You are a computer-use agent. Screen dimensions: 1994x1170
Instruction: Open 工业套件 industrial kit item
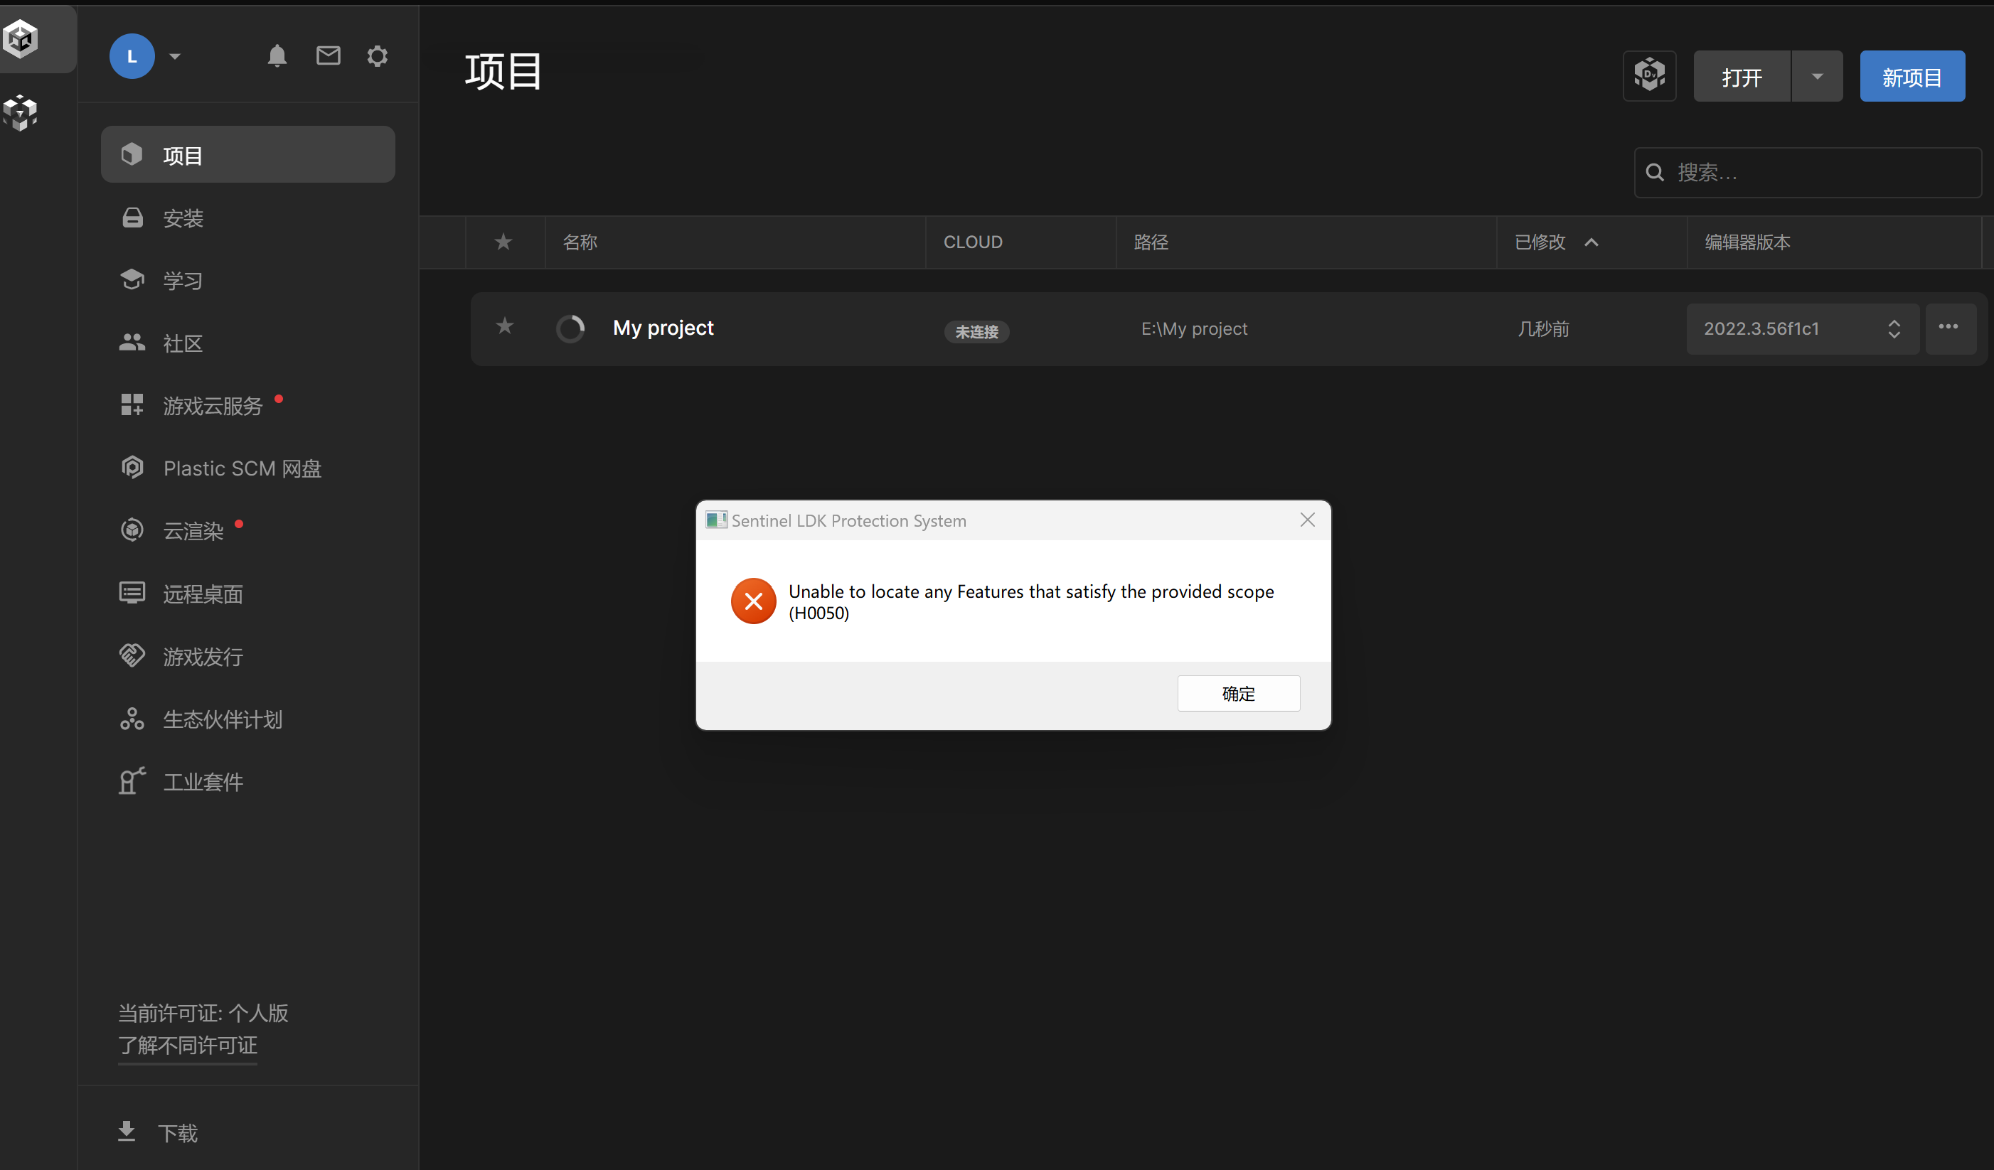(247, 780)
